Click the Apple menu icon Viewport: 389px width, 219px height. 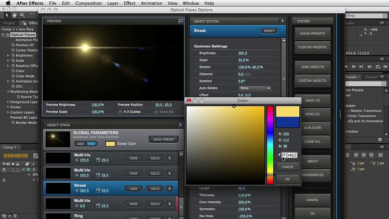point(8,3)
